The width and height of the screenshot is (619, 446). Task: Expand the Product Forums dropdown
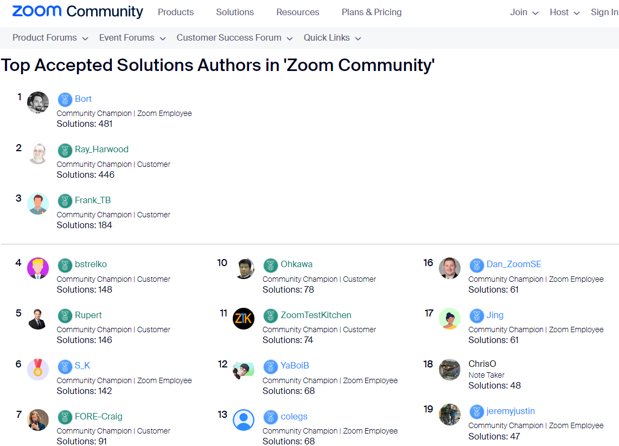(x=50, y=38)
